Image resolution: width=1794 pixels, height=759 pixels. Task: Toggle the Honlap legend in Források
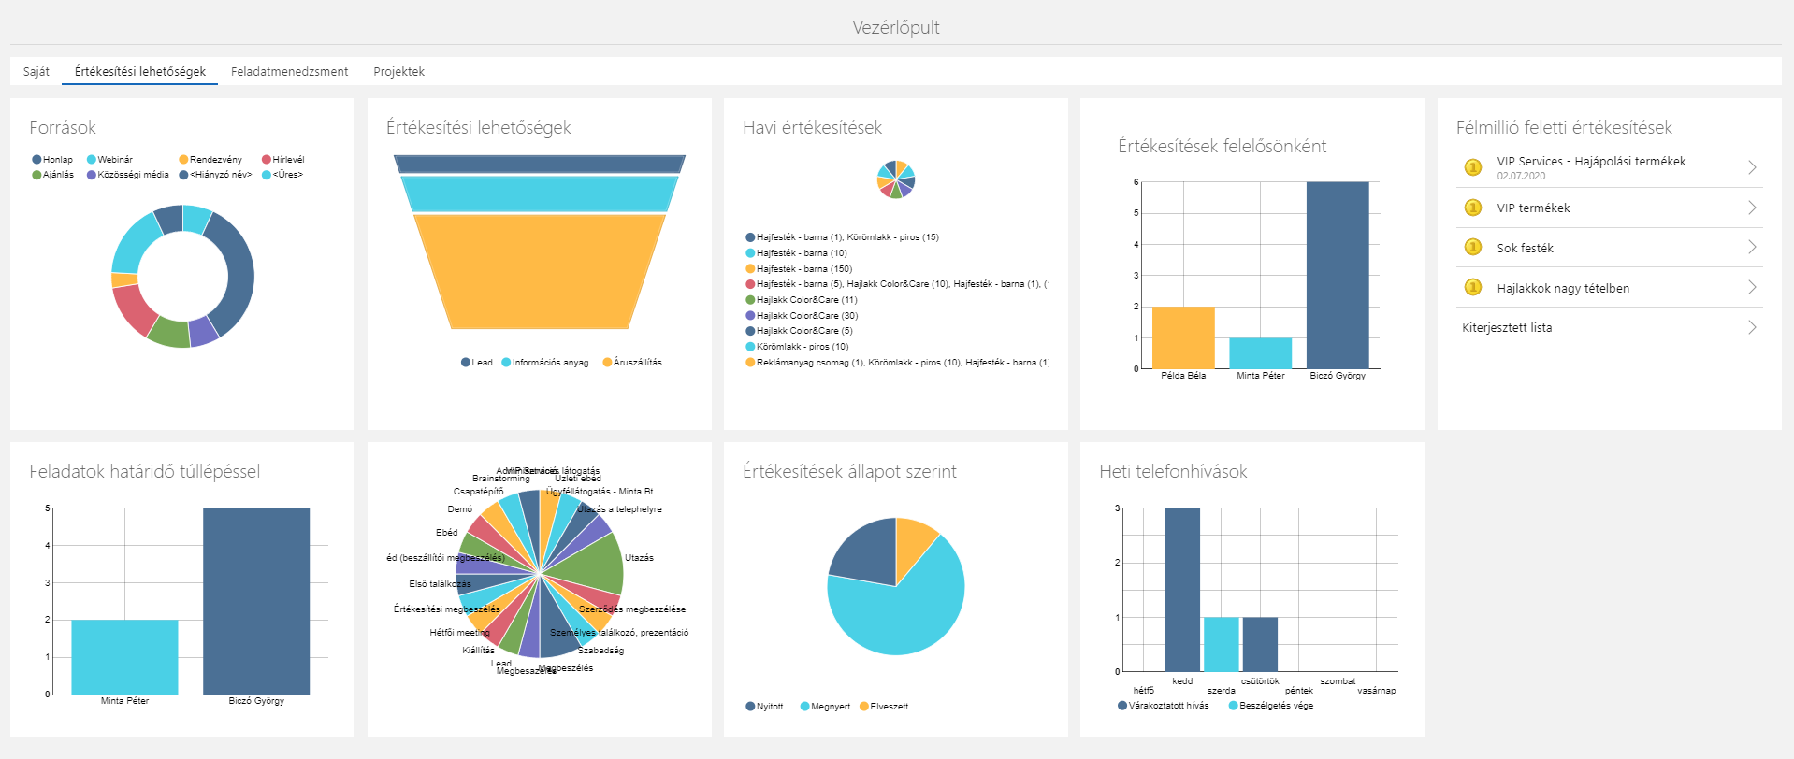(x=52, y=160)
